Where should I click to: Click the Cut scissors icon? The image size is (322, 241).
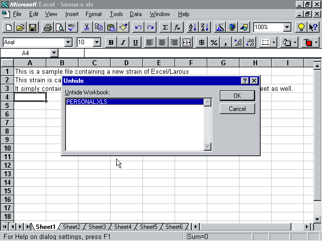[x=87, y=27]
